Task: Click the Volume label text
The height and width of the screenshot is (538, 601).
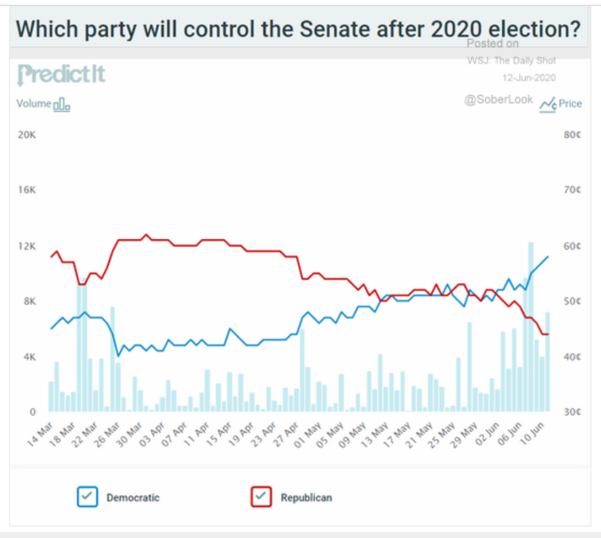Action: (34, 103)
